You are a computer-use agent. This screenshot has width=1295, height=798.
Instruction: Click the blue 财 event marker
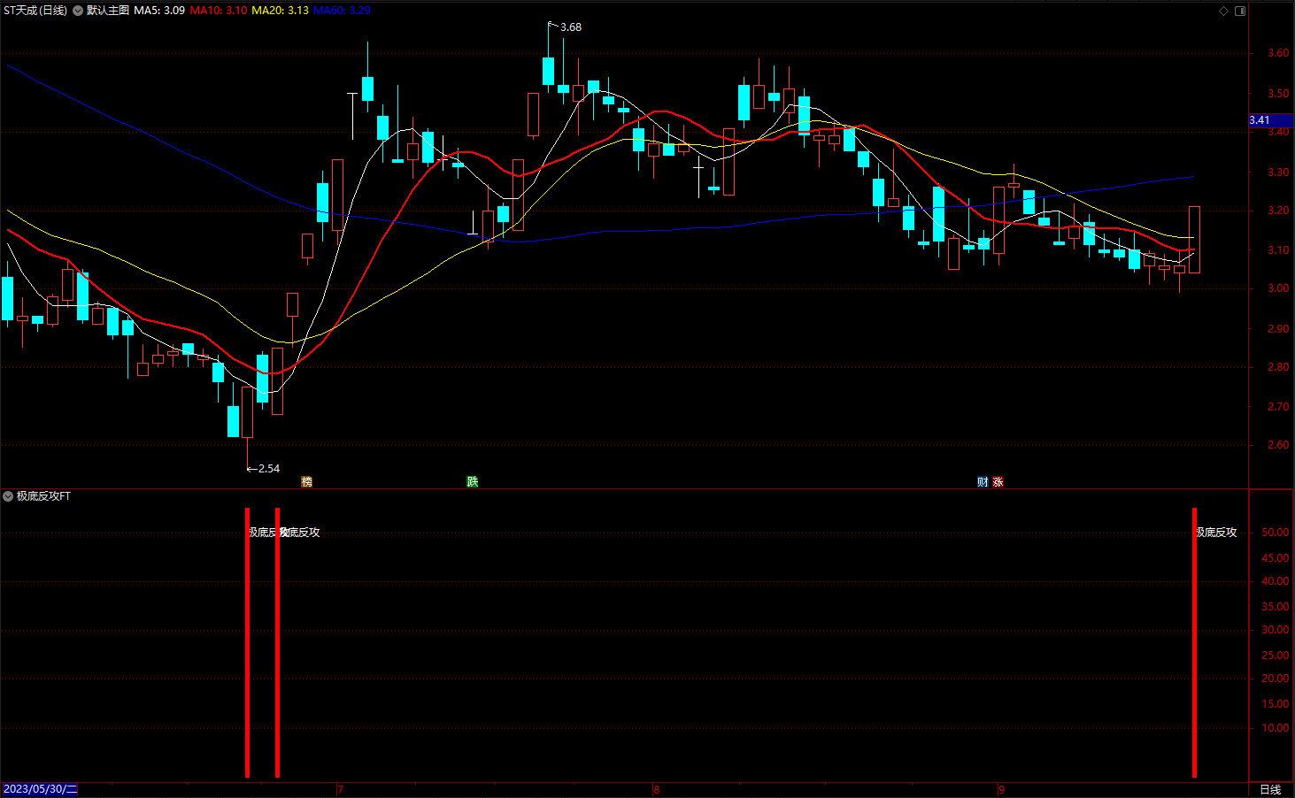coord(983,482)
